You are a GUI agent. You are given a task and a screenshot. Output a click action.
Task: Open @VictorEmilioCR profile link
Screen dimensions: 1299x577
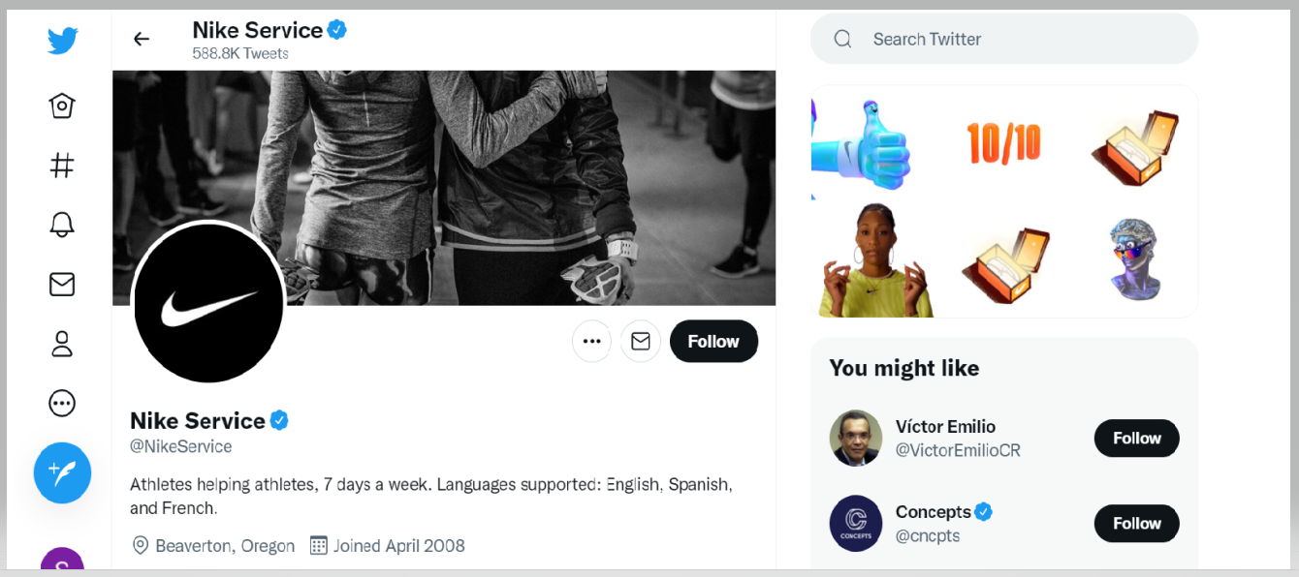tap(958, 450)
